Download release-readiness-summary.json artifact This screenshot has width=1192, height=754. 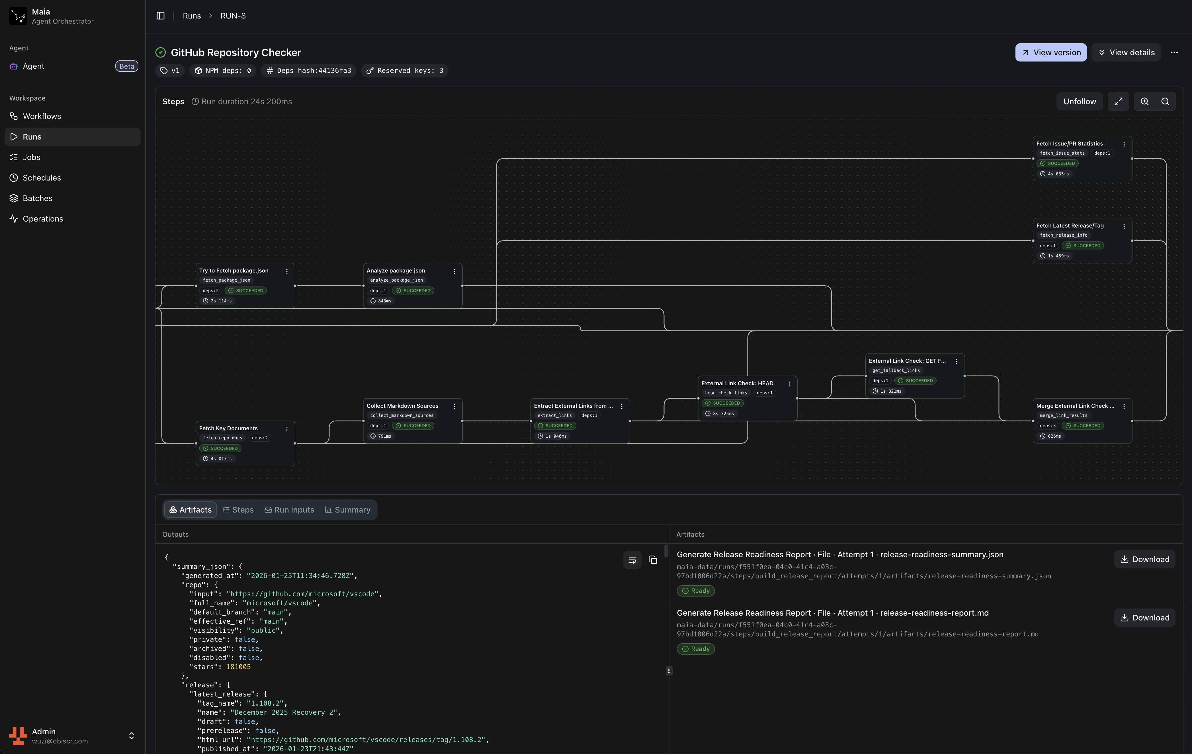point(1144,560)
